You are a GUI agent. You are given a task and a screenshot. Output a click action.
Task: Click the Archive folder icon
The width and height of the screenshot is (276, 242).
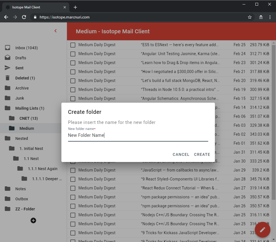8,88
